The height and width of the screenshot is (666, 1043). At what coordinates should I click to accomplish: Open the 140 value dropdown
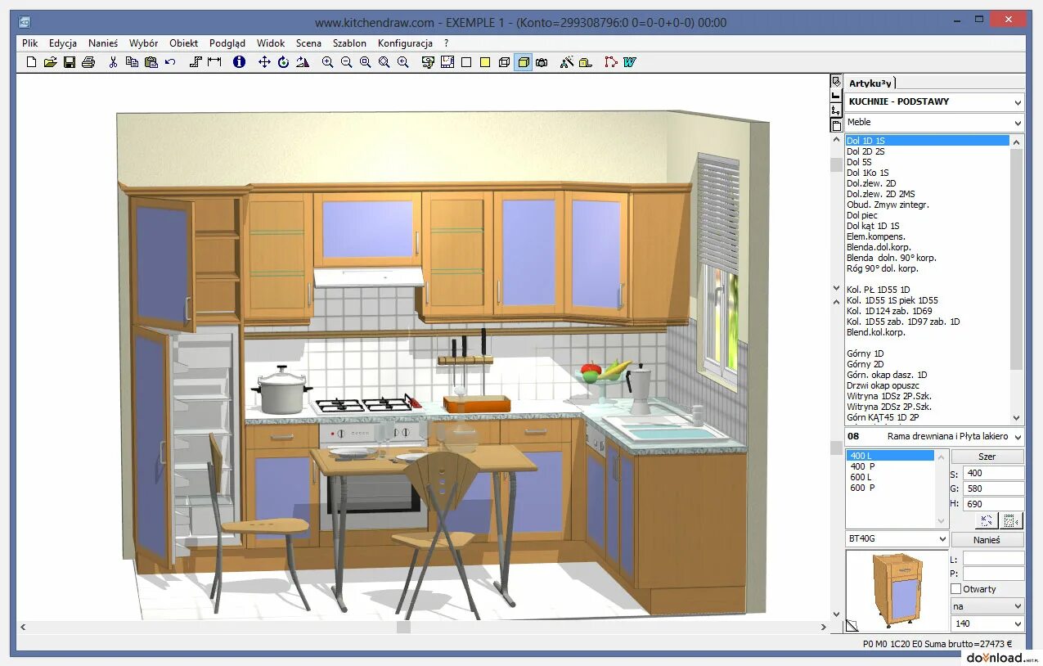(x=987, y=623)
